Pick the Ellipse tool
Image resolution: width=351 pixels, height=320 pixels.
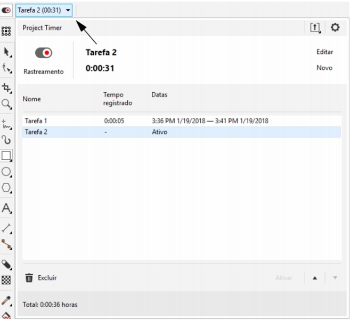click(x=7, y=171)
